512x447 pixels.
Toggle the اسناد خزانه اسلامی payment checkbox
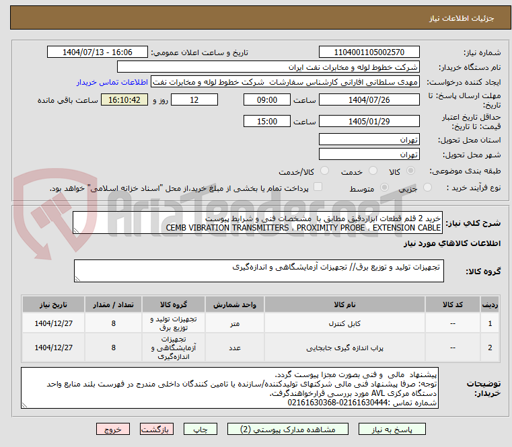click(318, 187)
